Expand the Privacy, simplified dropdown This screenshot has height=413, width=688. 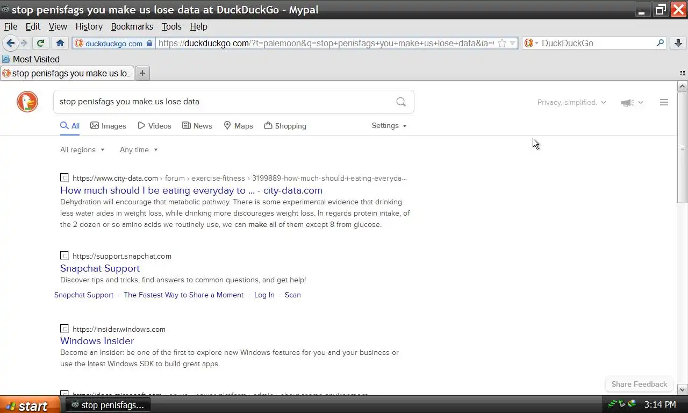click(572, 102)
